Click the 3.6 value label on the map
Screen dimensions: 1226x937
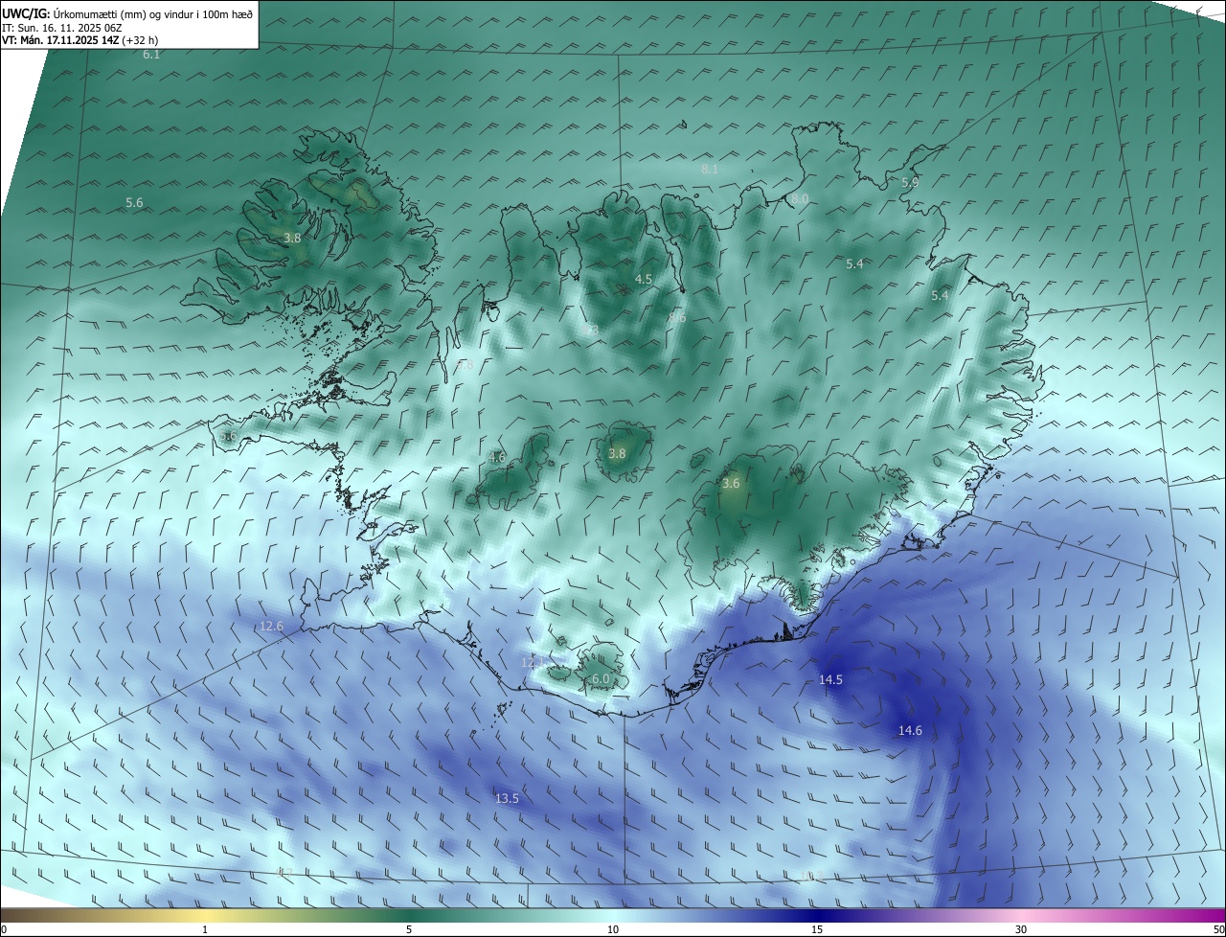731,483
